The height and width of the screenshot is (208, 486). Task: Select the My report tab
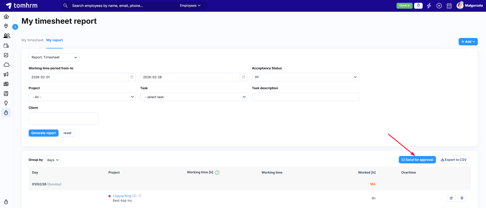[x=54, y=40]
